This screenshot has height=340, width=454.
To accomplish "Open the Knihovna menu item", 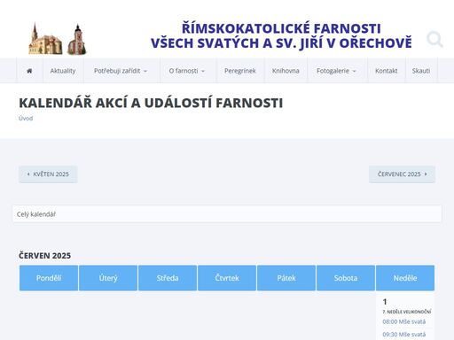I will point(286,71).
